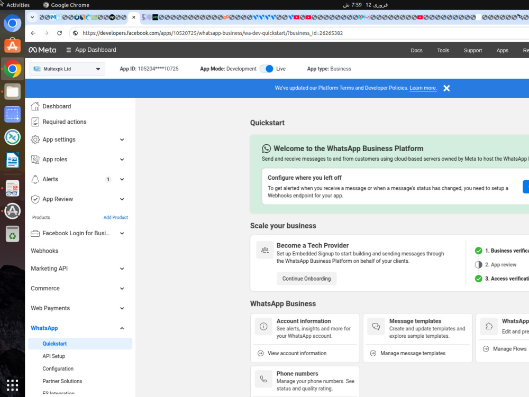Expand Alerts chevron
The width and height of the screenshot is (529, 397).
pos(122,179)
